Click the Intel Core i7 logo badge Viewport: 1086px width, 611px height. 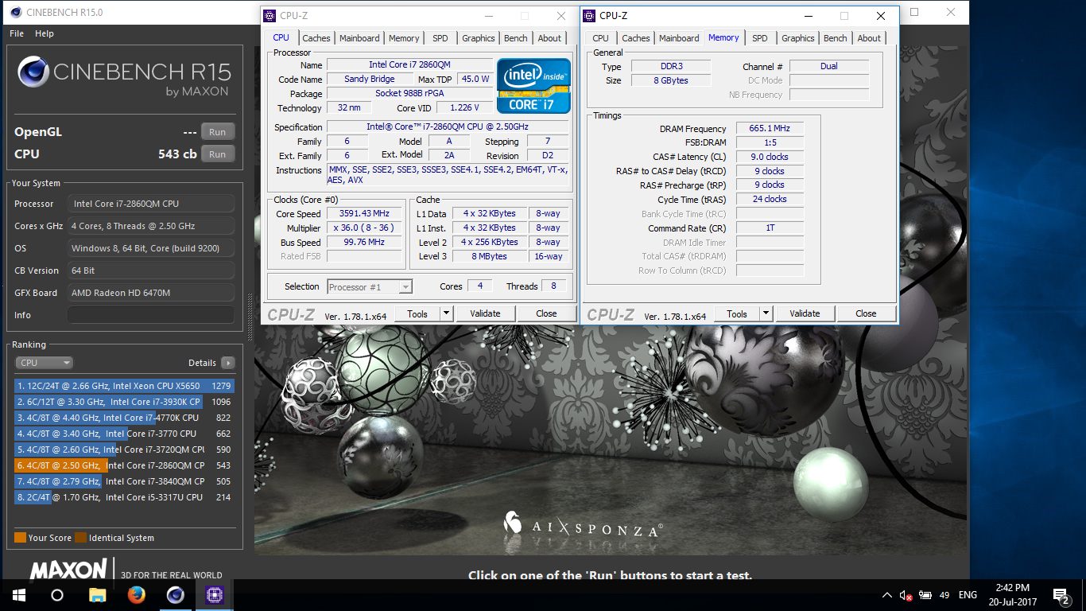point(533,86)
